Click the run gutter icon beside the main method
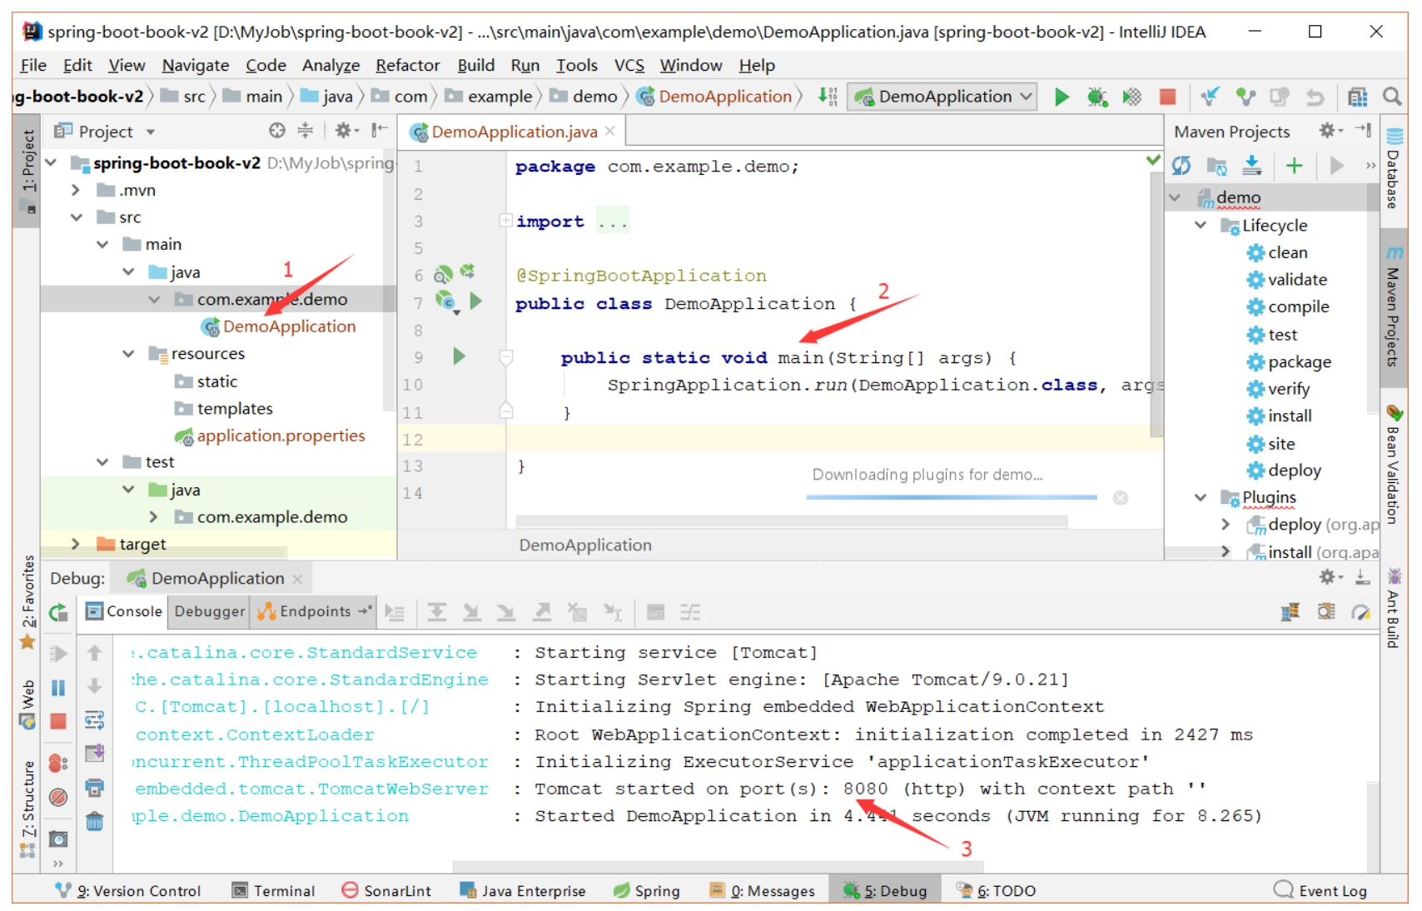Image resolution: width=1422 pixels, height=911 pixels. point(459,356)
